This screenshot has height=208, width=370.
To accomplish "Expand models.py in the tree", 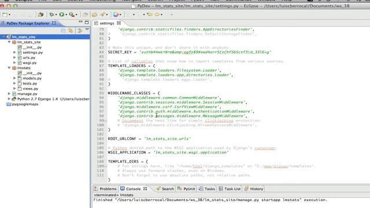I will [14, 79].
